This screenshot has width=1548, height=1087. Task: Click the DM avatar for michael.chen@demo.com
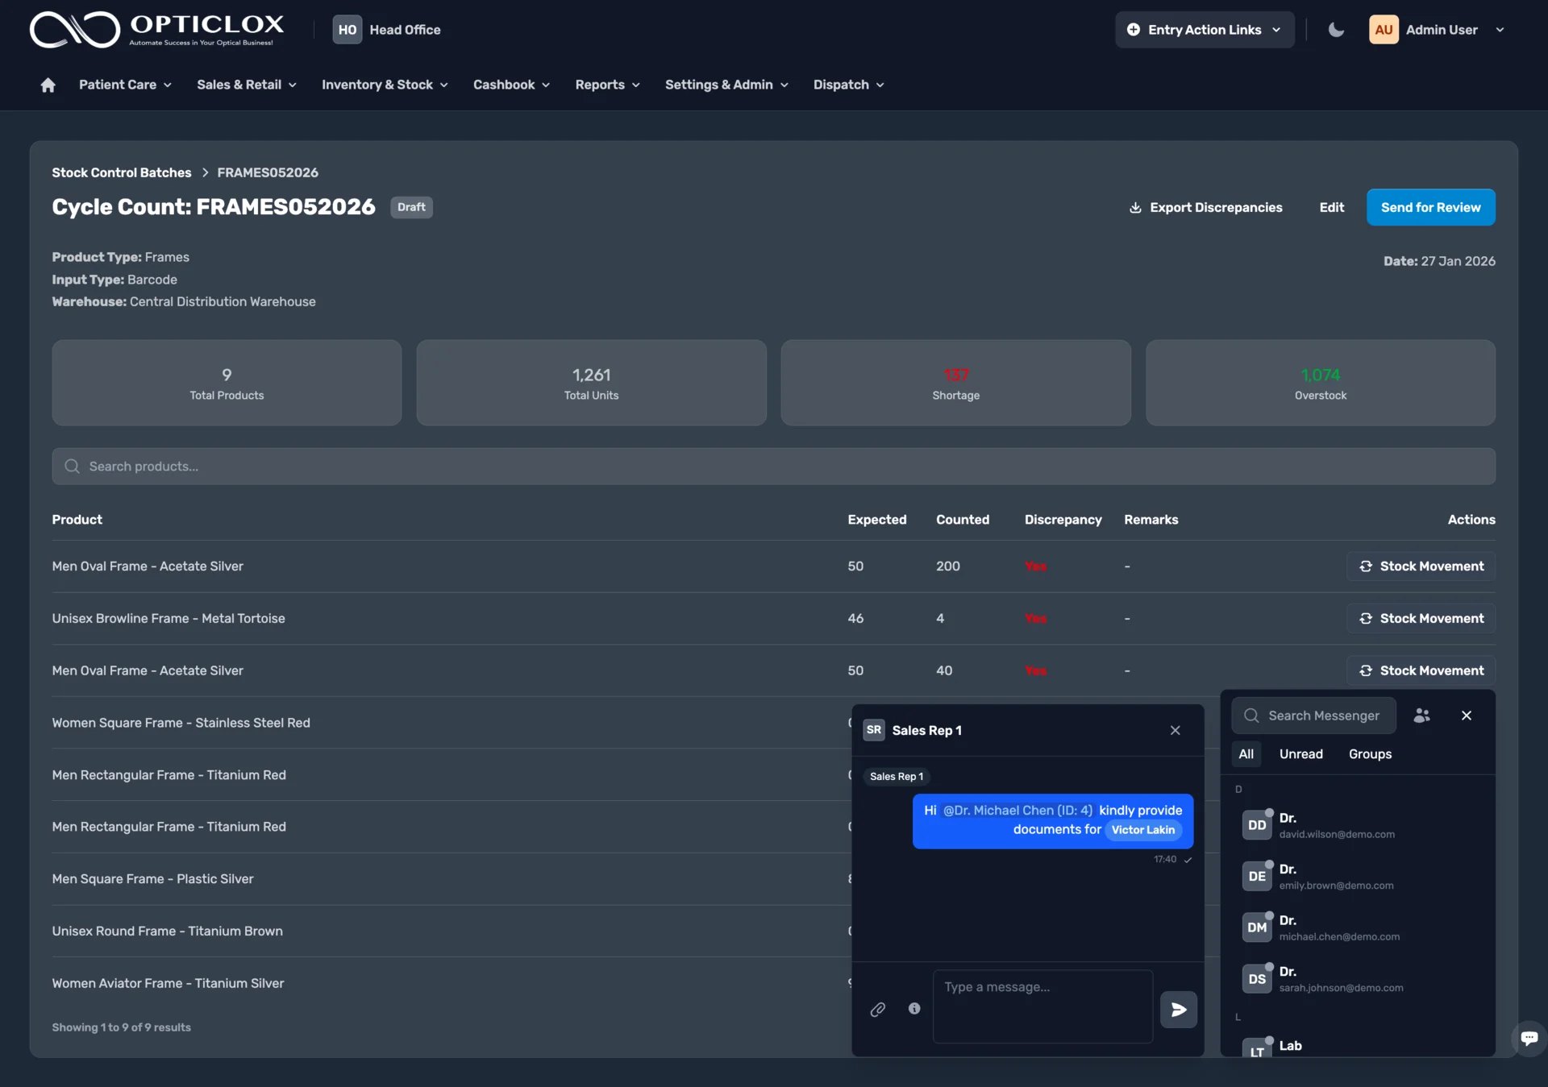coord(1256,927)
